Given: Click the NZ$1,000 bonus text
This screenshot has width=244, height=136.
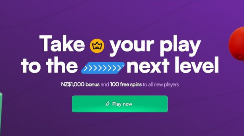Looking at the screenshot, I should coord(80,85).
